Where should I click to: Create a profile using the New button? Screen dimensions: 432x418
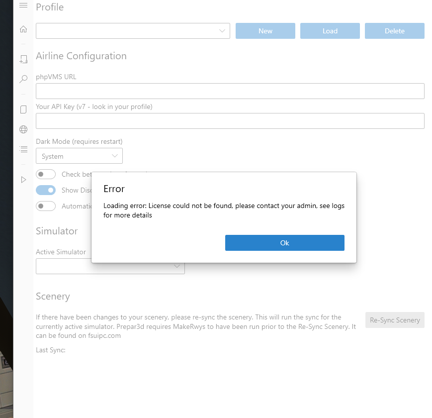(265, 30)
